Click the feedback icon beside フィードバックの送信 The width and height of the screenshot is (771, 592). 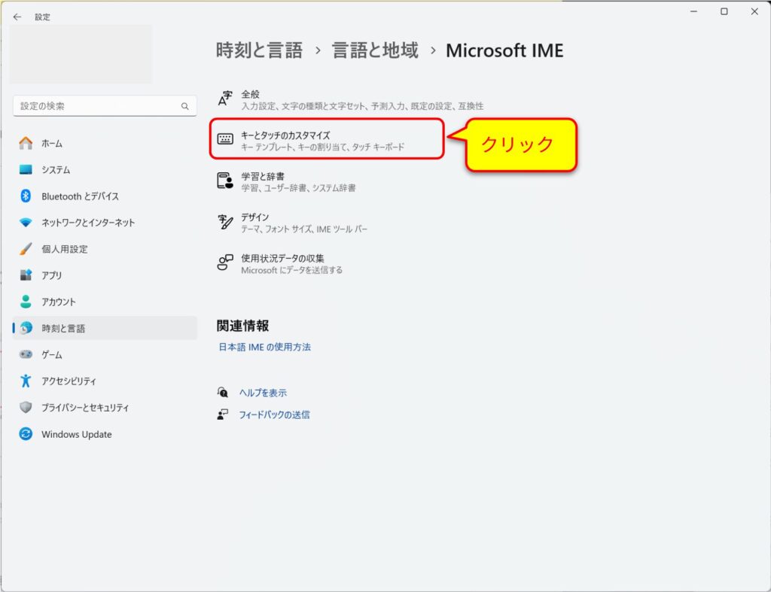click(x=223, y=414)
